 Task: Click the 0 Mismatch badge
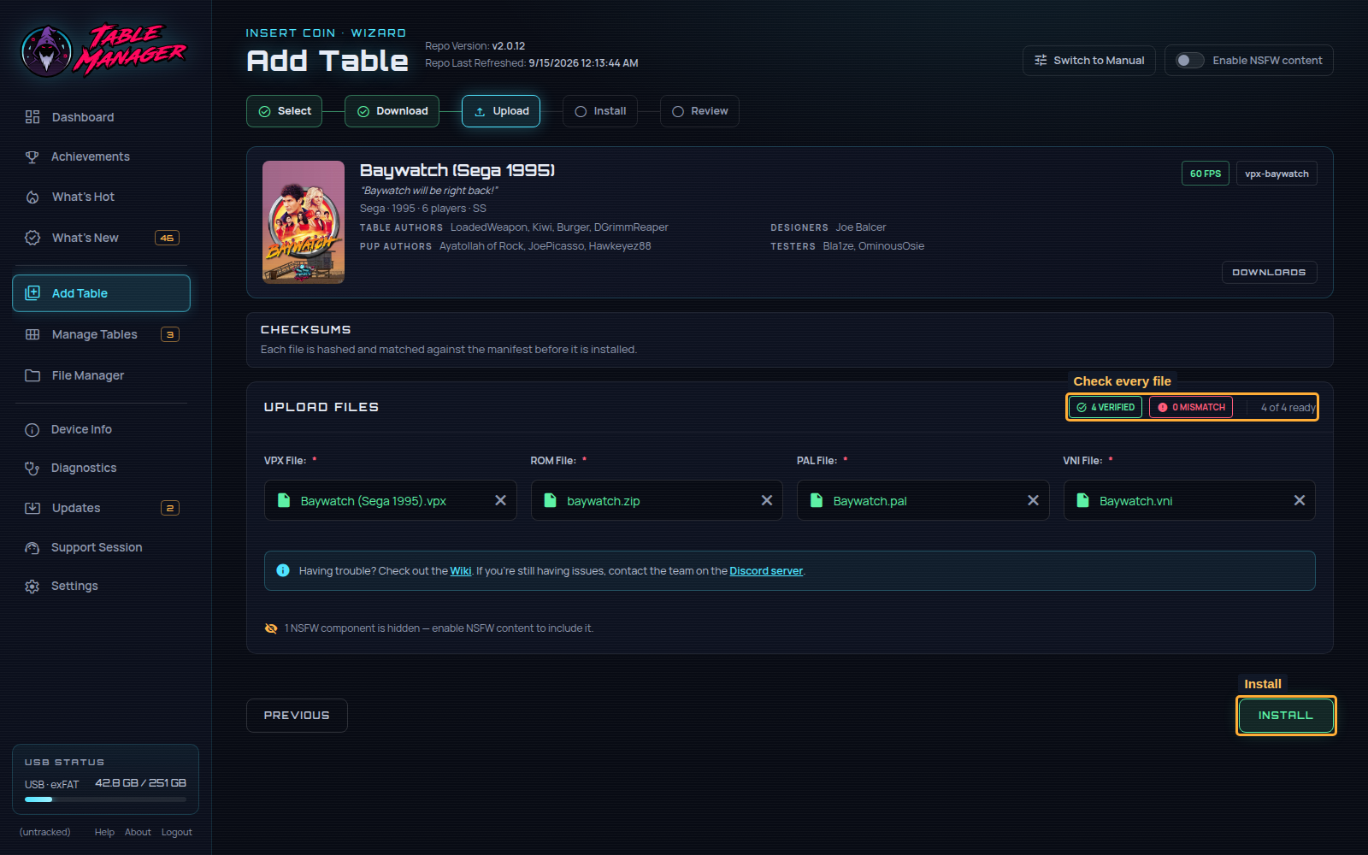1191,407
